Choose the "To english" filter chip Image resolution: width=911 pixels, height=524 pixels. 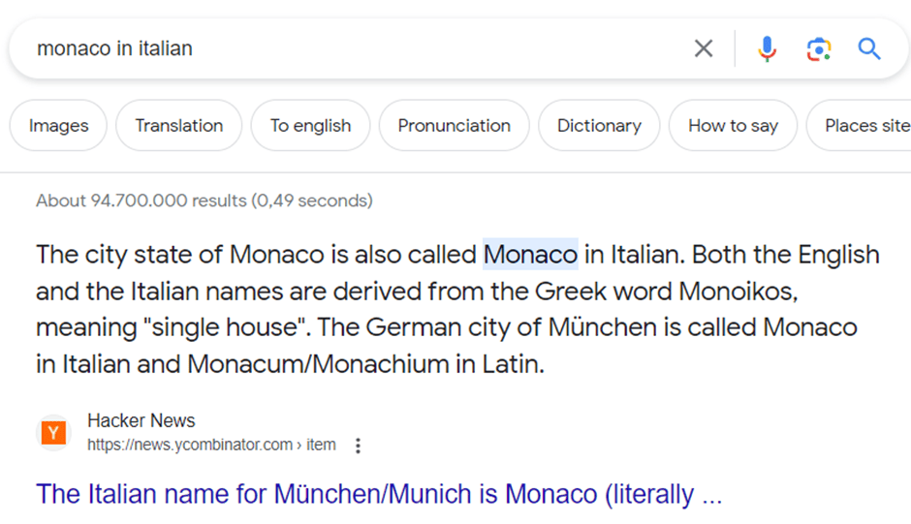pyautogui.click(x=310, y=126)
